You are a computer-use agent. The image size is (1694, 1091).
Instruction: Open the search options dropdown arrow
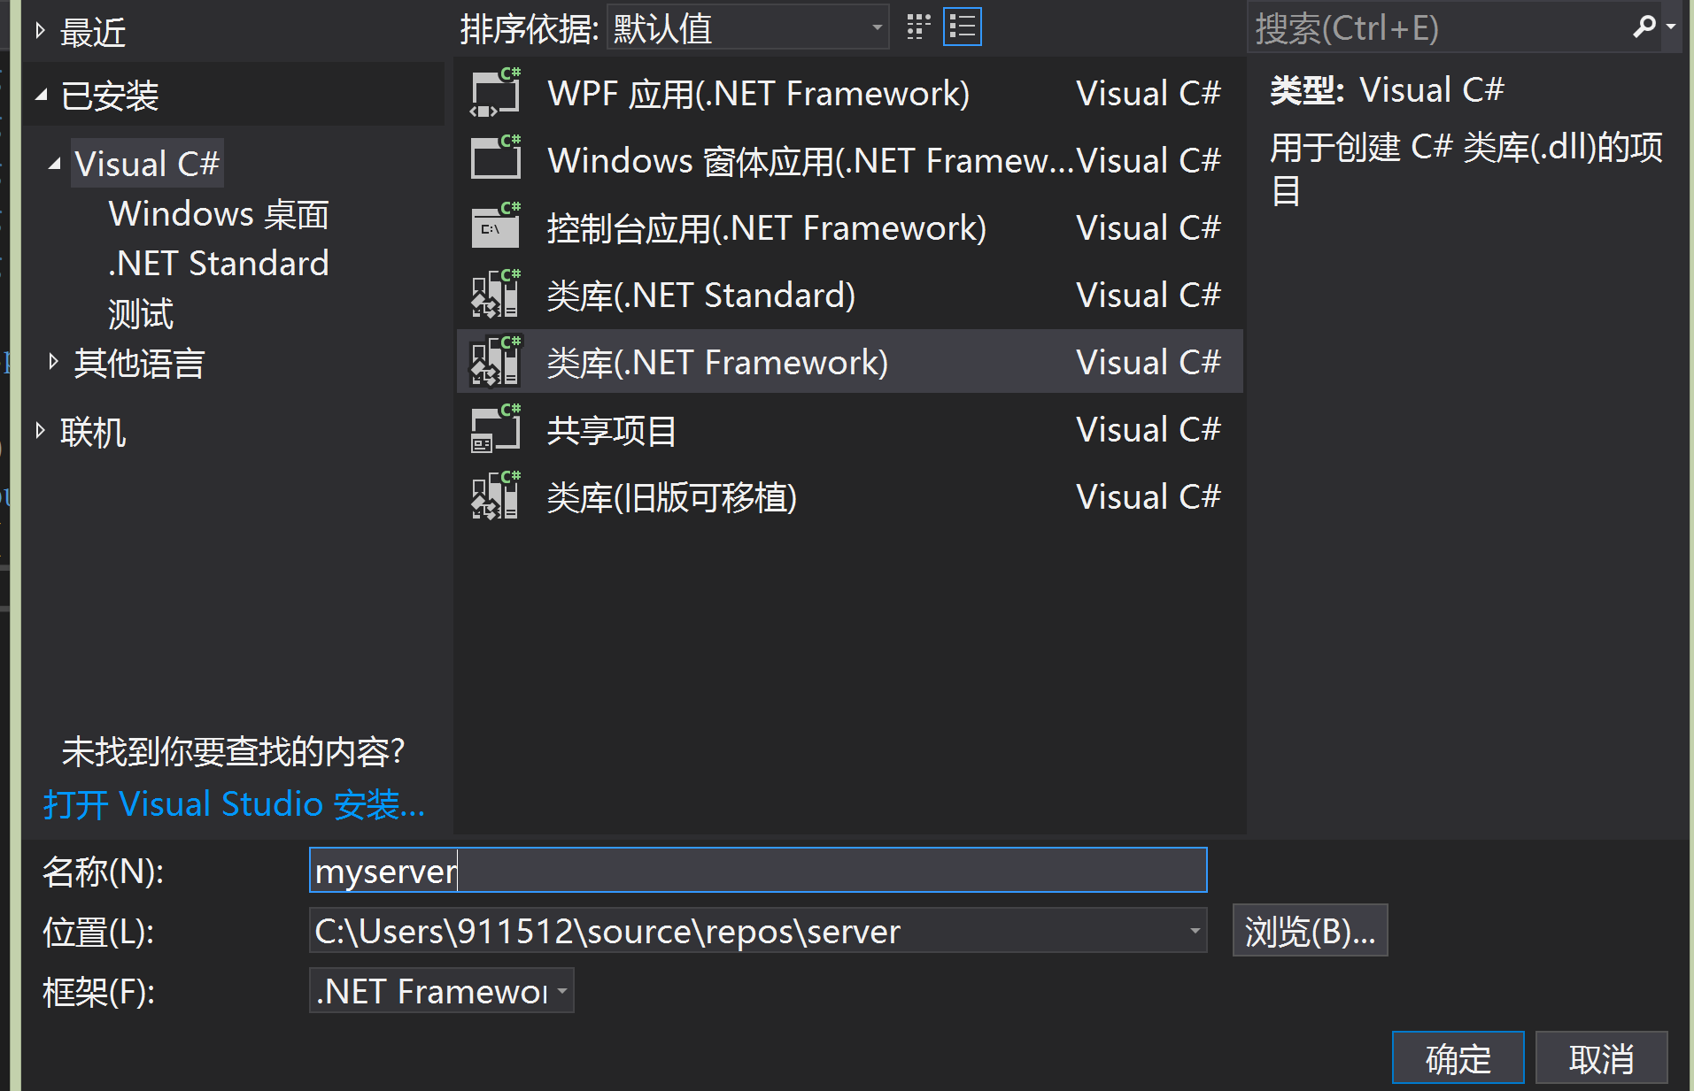click(1671, 27)
